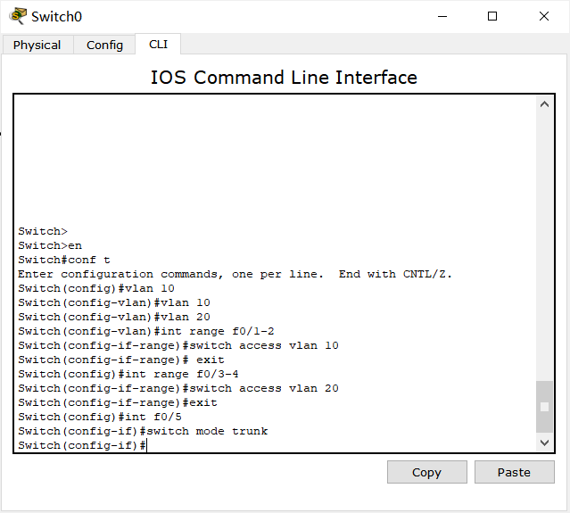Place cursor at the last Switch(config-if)# prompt
Screen dimensions: 570x513
click(145, 445)
